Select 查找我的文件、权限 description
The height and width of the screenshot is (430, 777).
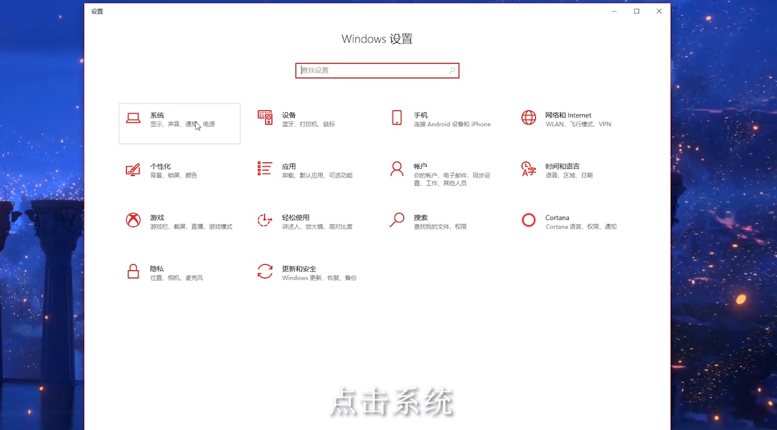tap(440, 227)
